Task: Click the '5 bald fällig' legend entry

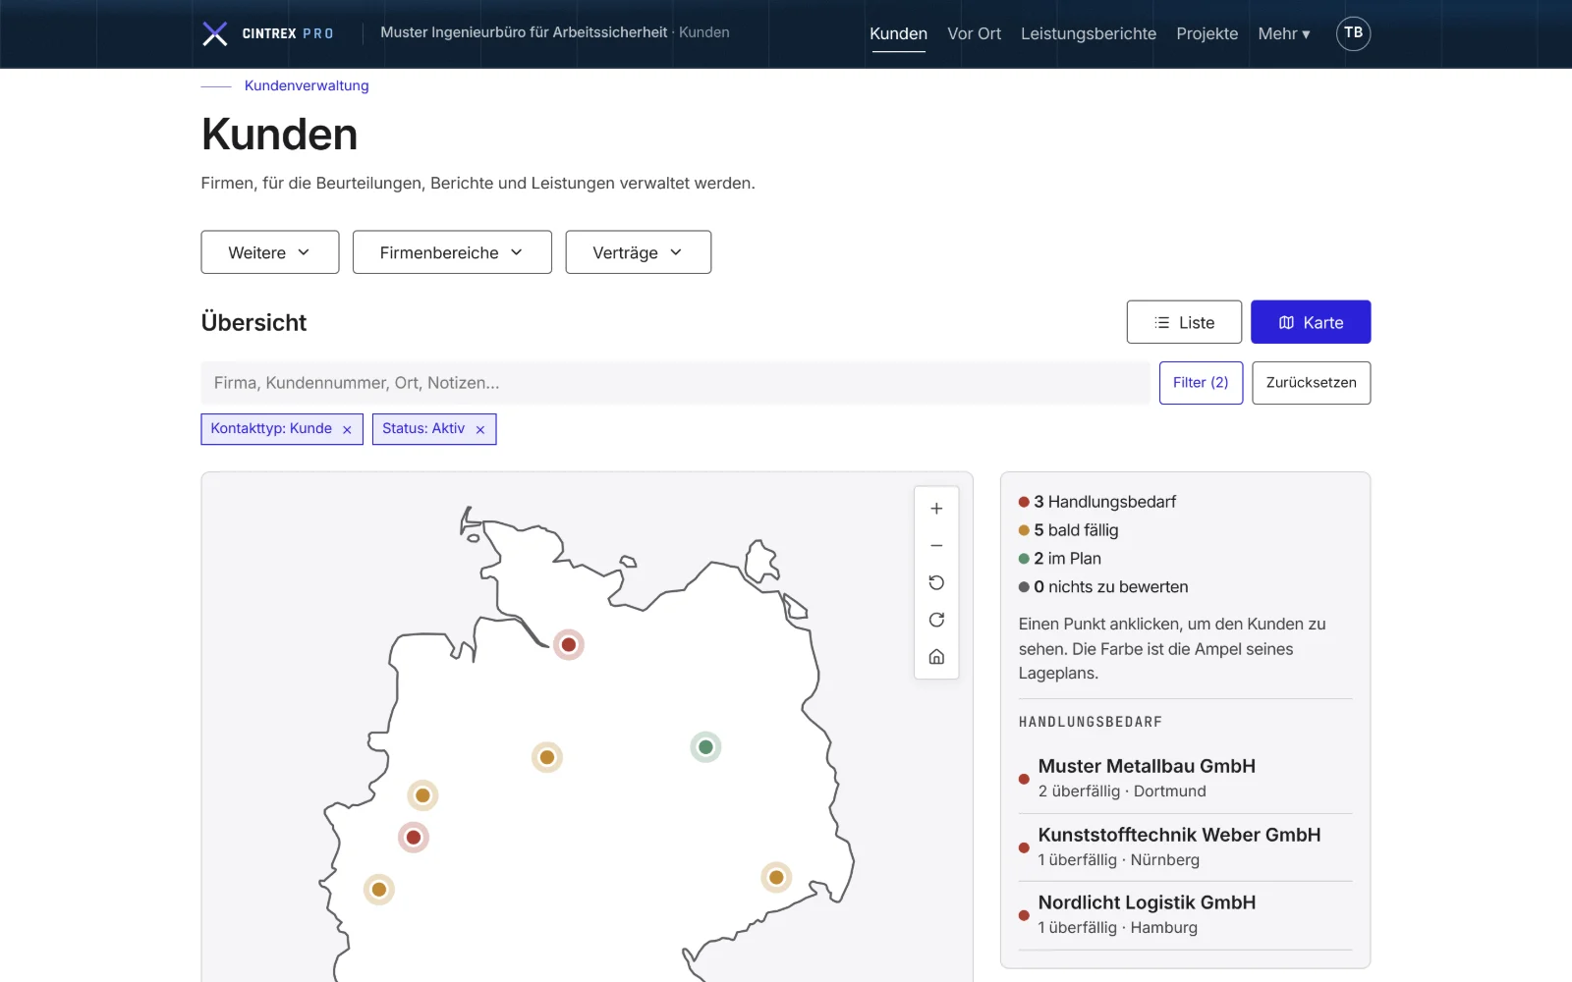Action: point(1069,530)
